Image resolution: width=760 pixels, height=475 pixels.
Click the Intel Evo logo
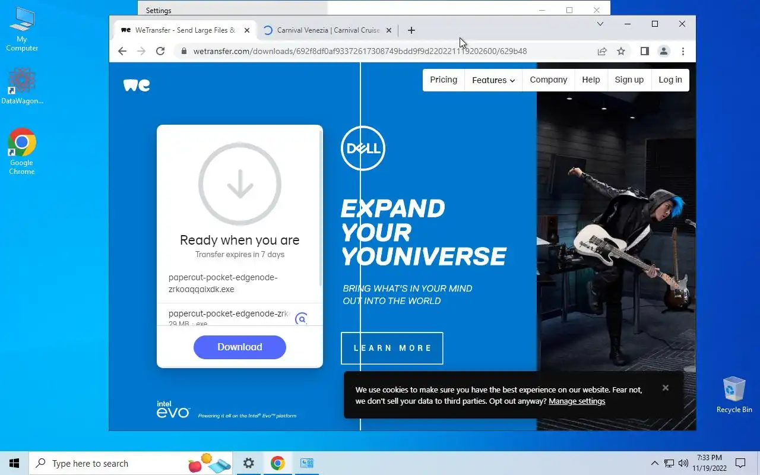pyautogui.click(x=173, y=409)
